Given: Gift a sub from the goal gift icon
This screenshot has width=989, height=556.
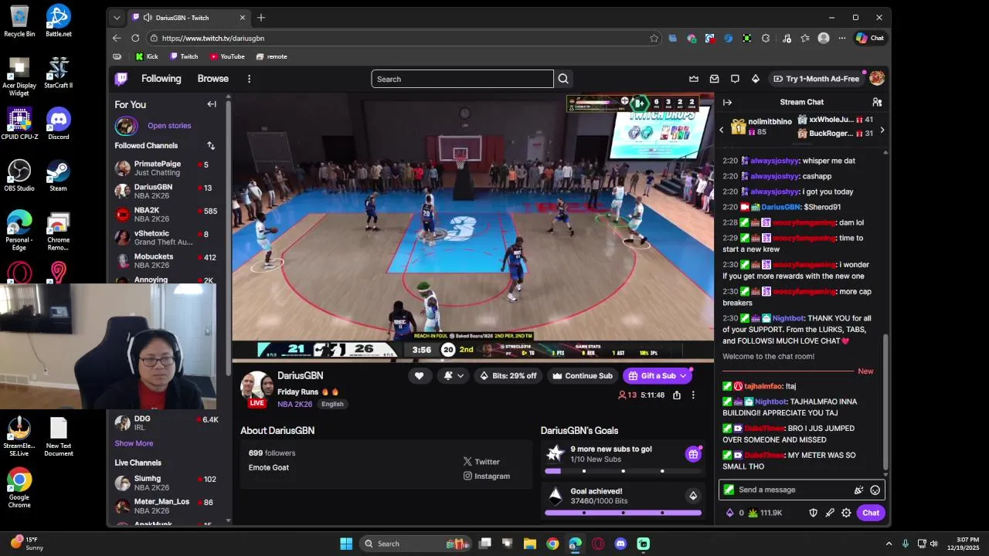Looking at the screenshot, I should click(x=693, y=454).
